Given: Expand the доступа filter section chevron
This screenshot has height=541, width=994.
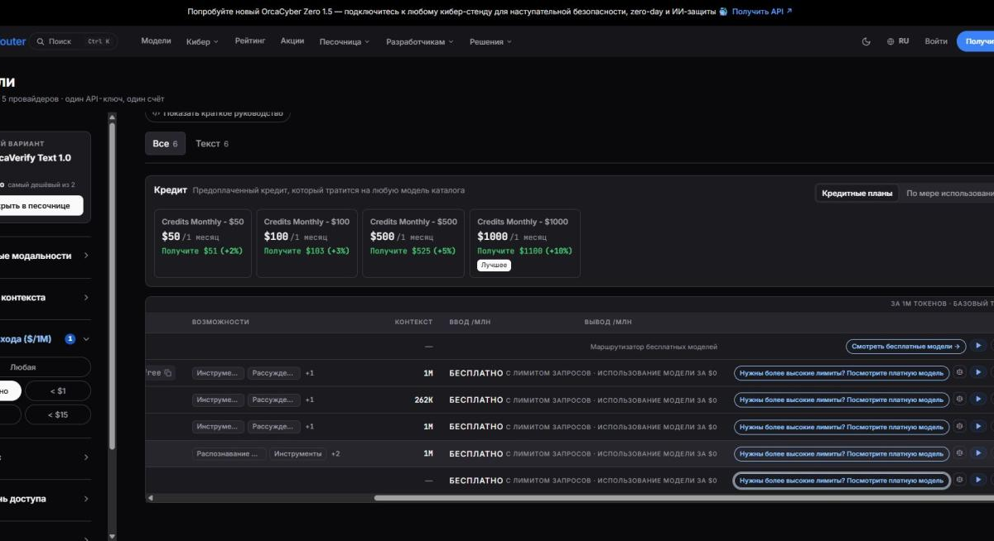Looking at the screenshot, I should 86,499.
